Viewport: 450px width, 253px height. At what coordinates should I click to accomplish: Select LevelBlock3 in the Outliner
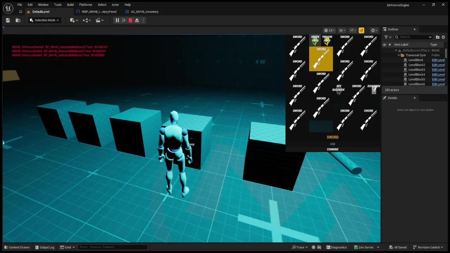tap(417, 70)
